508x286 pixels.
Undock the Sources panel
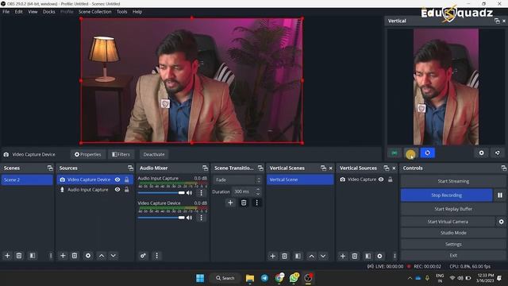pos(130,168)
